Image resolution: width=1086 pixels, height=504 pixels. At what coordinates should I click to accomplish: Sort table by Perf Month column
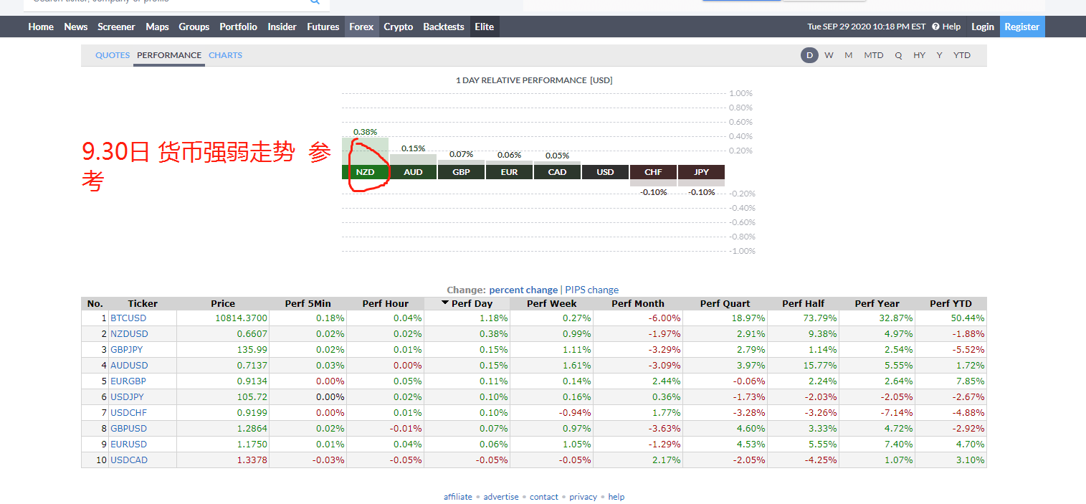[x=638, y=303]
